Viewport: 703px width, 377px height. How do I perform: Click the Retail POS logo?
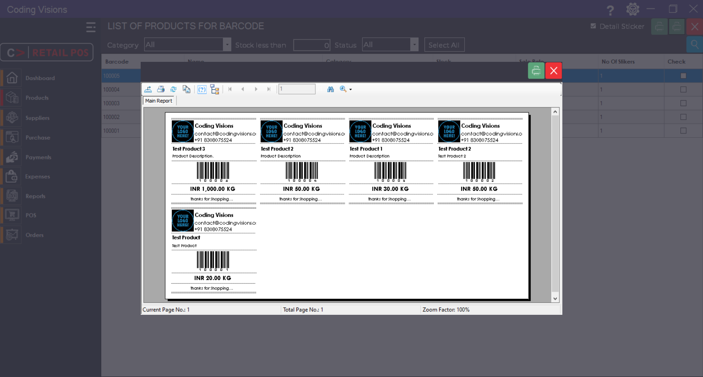(x=47, y=52)
